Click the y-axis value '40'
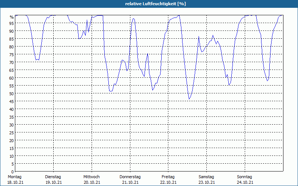298x186 pixels. tap(12, 109)
